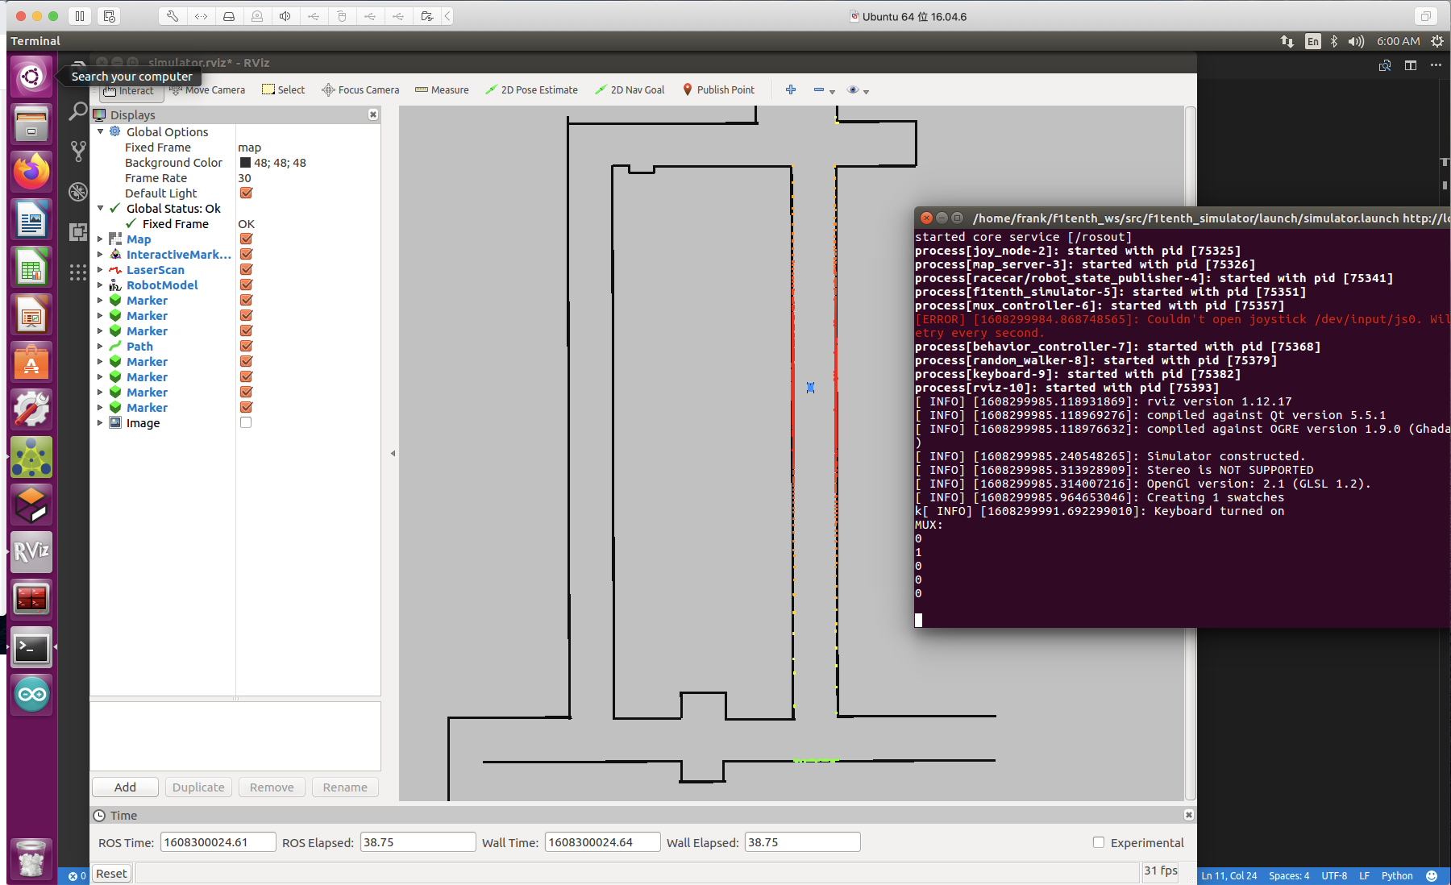Click the Background Color swatch
The height and width of the screenshot is (885, 1451).
pos(245,163)
